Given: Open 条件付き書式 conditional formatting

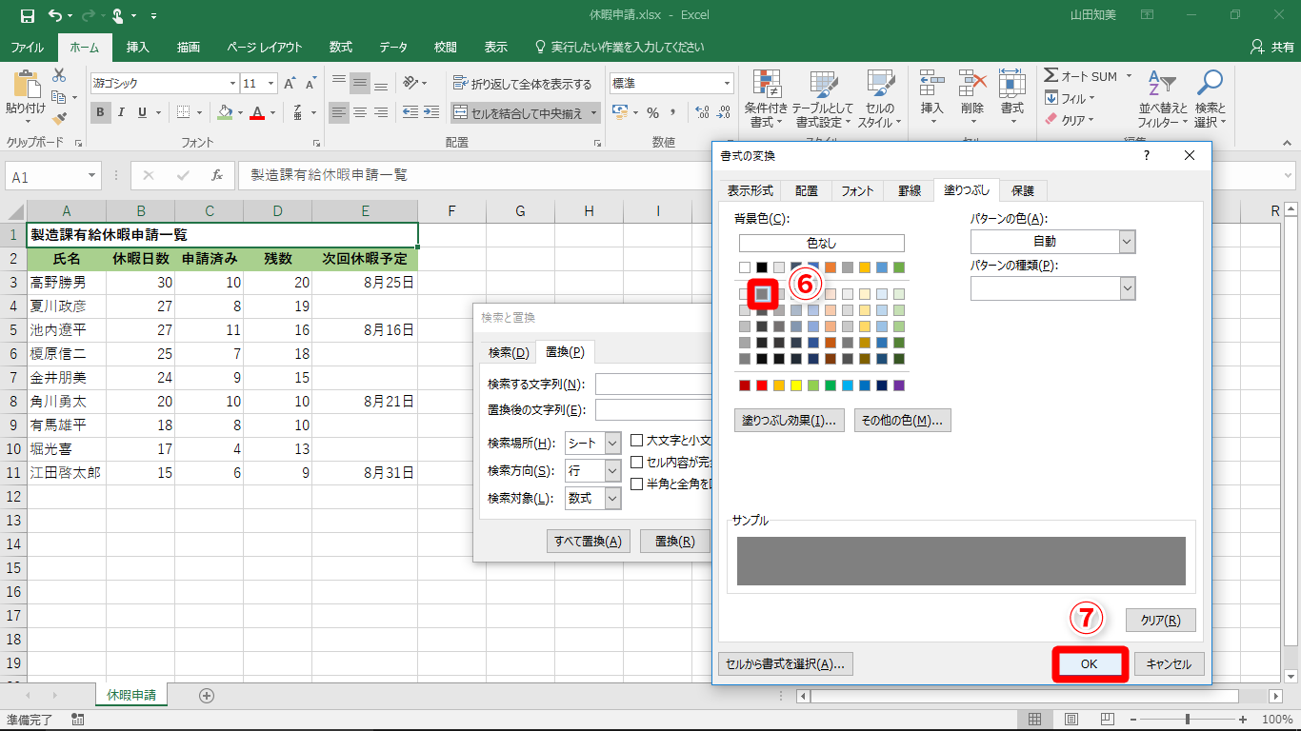Looking at the screenshot, I should (766, 99).
